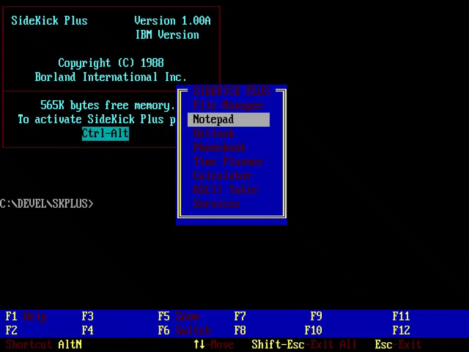
Task: Show the ASCII Table entry
Action: click(225, 190)
